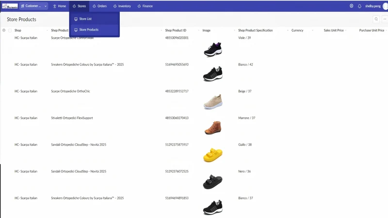Click product ID 48532289552717
The width and height of the screenshot is (388, 218).
(x=177, y=91)
